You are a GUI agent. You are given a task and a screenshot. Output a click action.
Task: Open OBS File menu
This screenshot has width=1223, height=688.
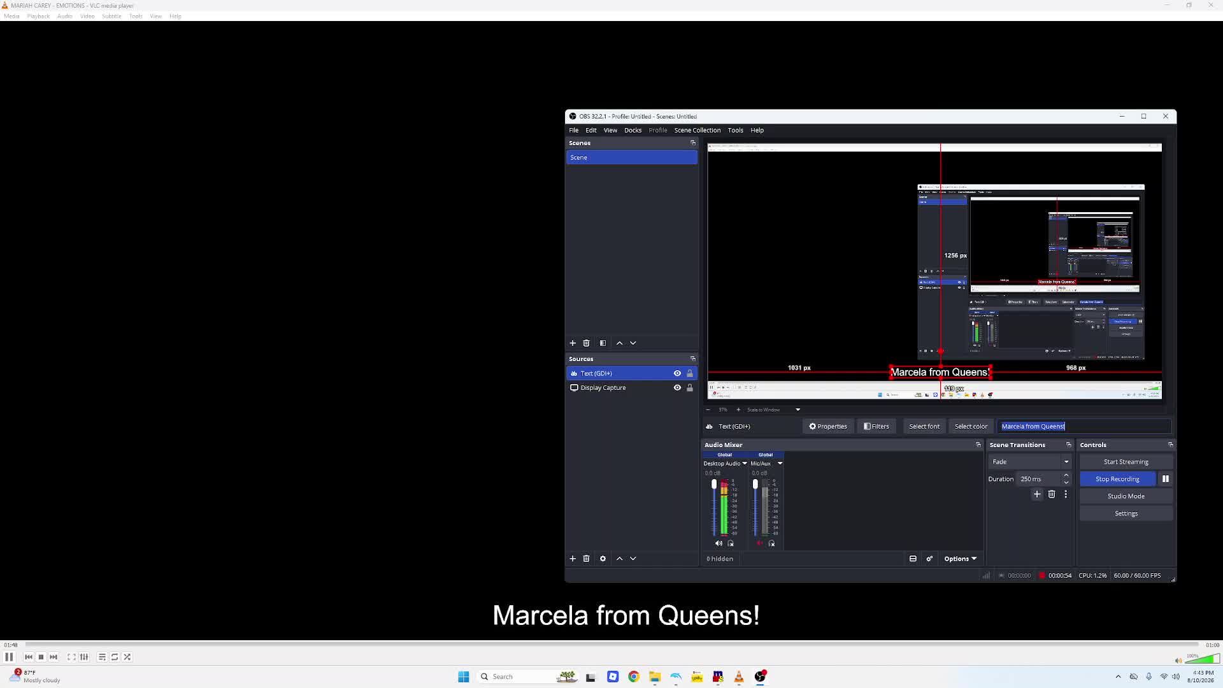[x=574, y=130]
